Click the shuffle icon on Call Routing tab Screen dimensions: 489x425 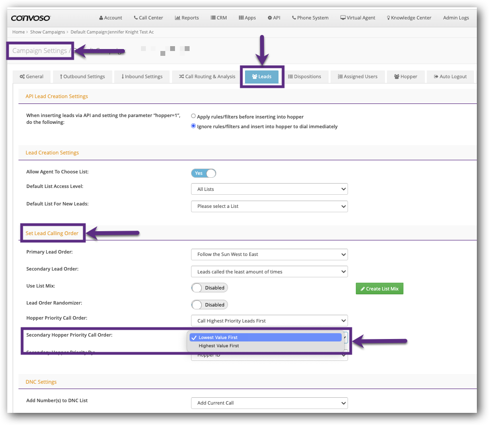[181, 77]
